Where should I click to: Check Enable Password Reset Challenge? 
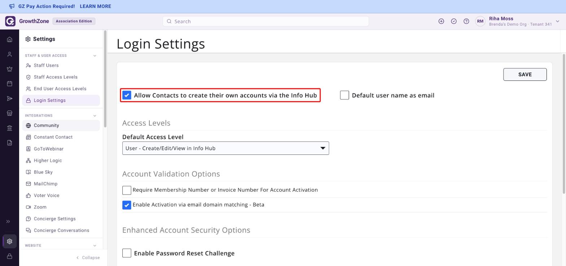(x=127, y=253)
